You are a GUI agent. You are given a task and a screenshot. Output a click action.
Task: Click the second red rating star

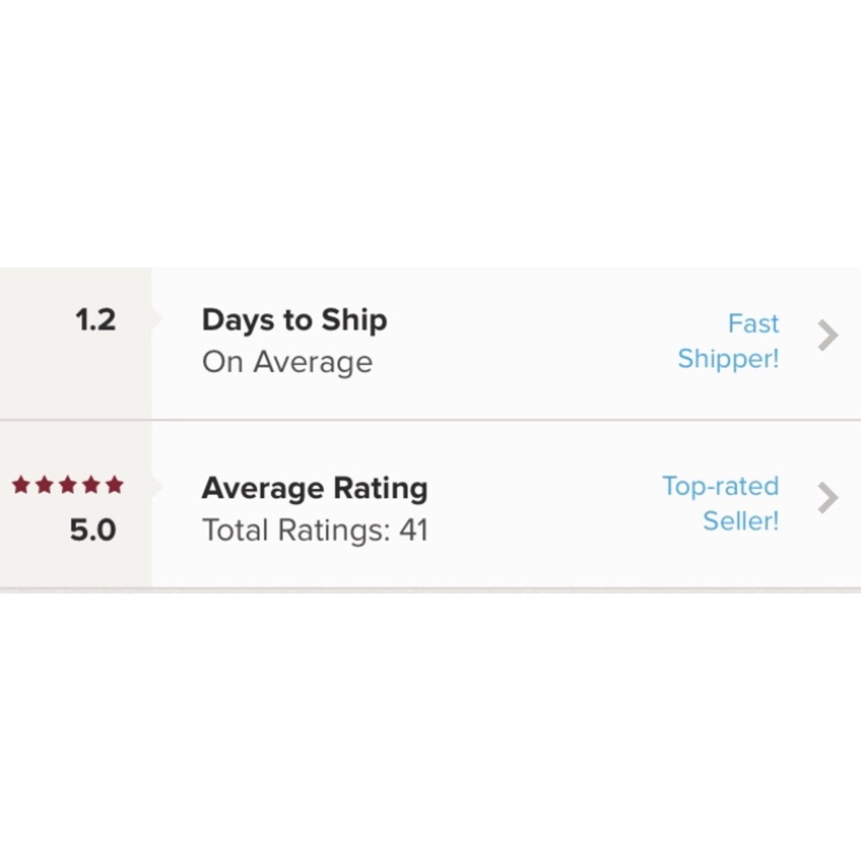coord(45,485)
